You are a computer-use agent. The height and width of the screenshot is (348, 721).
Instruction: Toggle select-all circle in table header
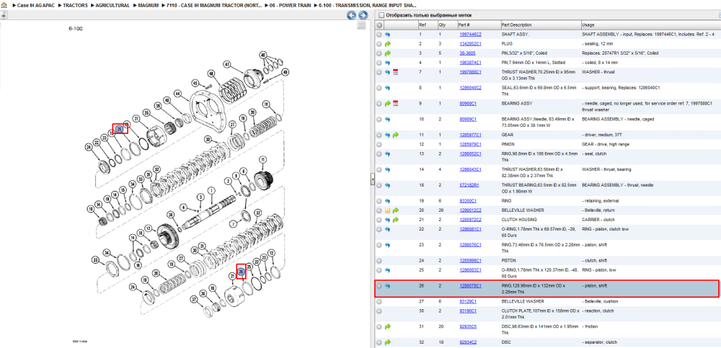(x=379, y=24)
